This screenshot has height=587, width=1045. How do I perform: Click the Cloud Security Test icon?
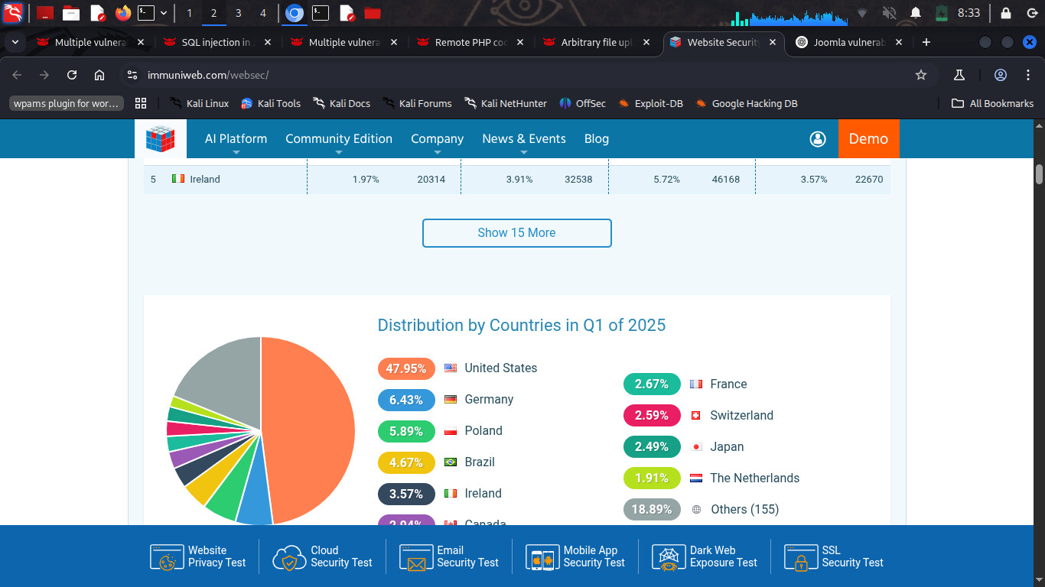[289, 557]
